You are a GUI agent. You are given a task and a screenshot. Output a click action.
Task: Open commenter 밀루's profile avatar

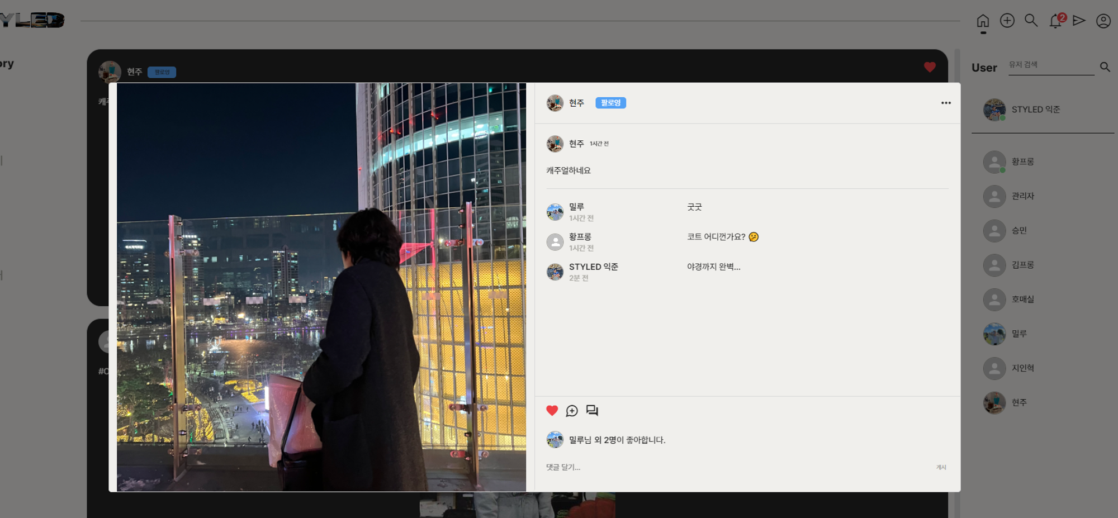(555, 212)
